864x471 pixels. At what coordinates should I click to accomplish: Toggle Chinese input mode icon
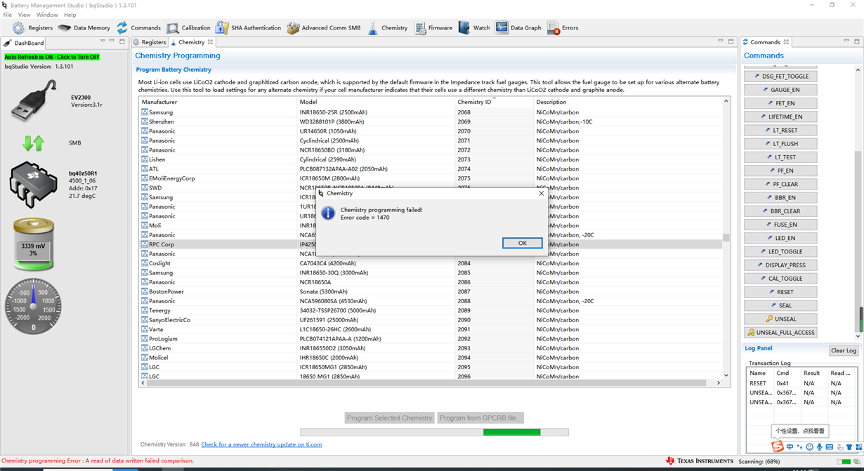790,446
